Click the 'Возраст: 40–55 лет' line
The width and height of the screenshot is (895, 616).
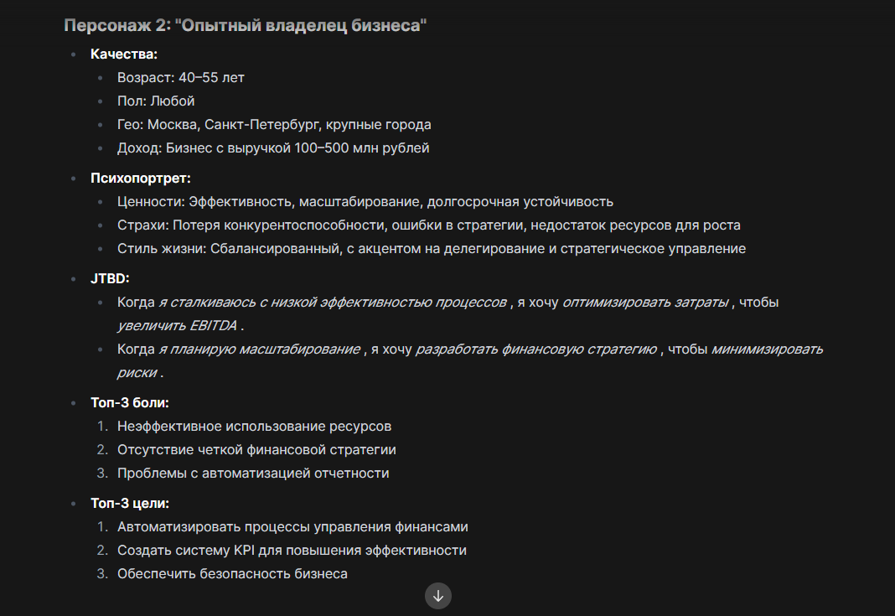(181, 77)
